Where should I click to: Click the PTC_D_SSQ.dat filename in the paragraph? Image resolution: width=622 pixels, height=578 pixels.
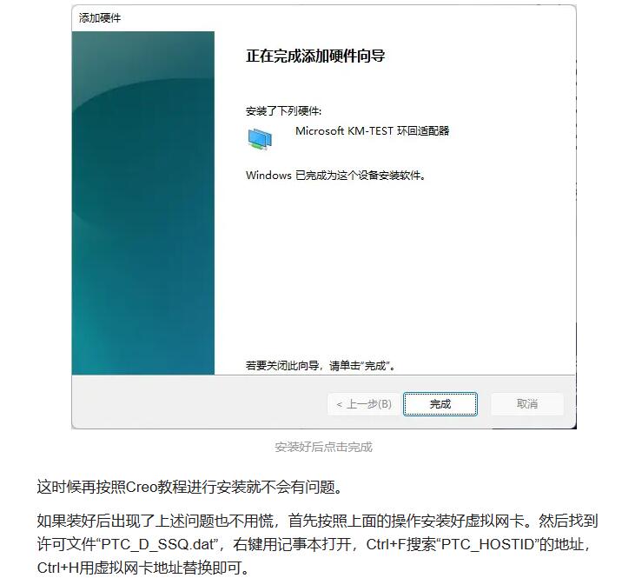point(158,544)
